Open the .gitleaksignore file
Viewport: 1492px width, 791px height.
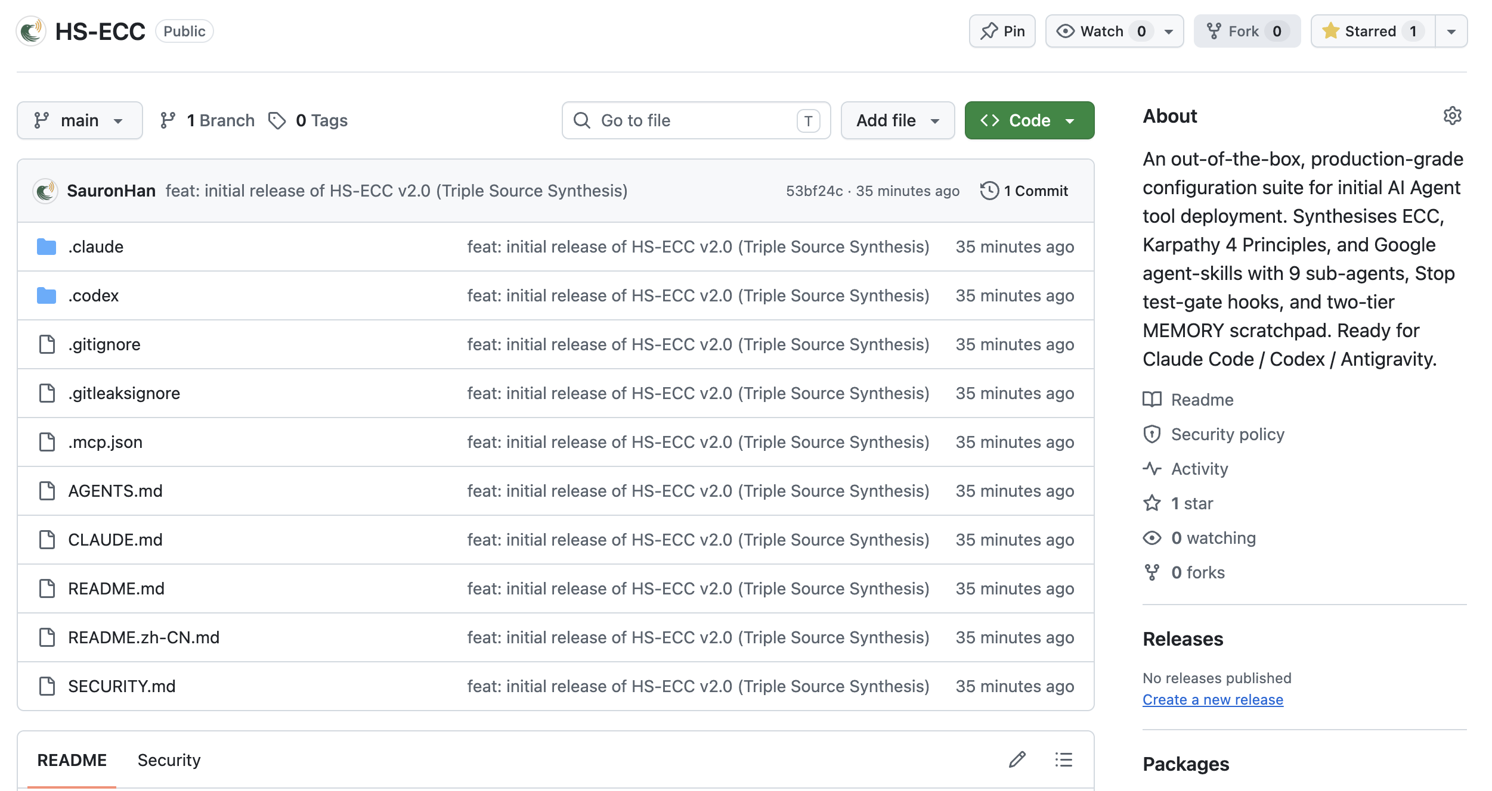[x=124, y=393]
